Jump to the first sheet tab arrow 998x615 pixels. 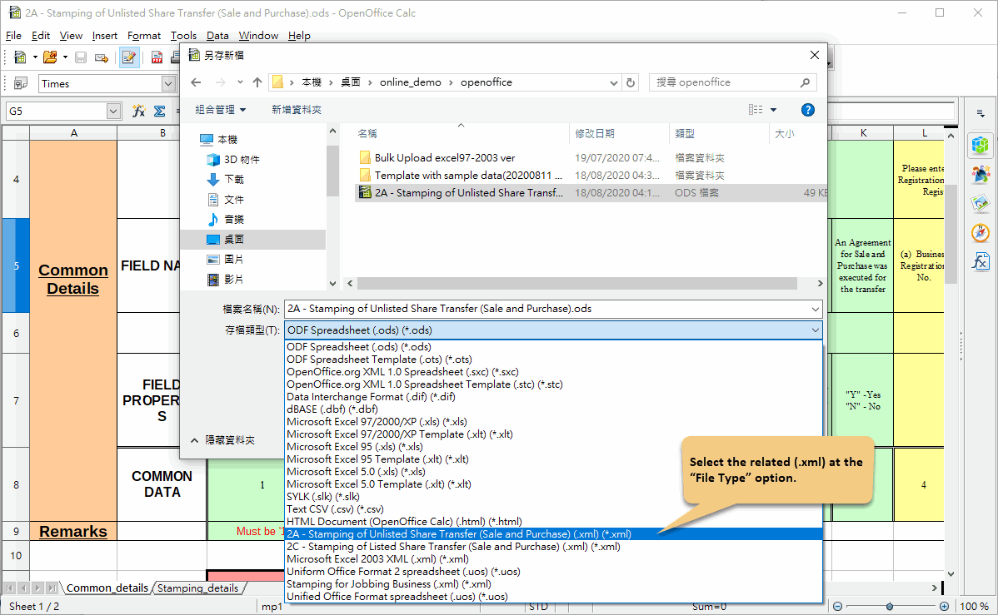[9, 588]
